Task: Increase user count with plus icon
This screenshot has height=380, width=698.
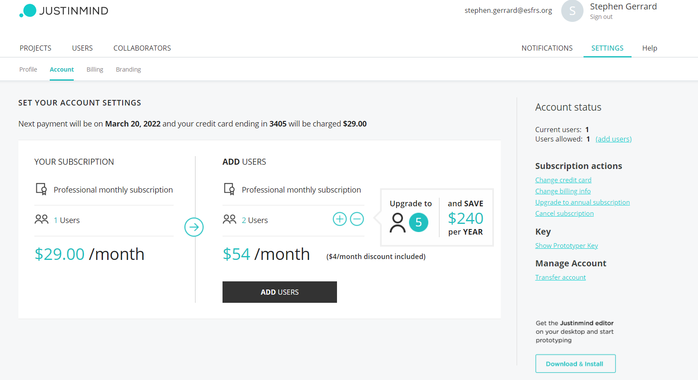Action: pyautogui.click(x=340, y=219)
